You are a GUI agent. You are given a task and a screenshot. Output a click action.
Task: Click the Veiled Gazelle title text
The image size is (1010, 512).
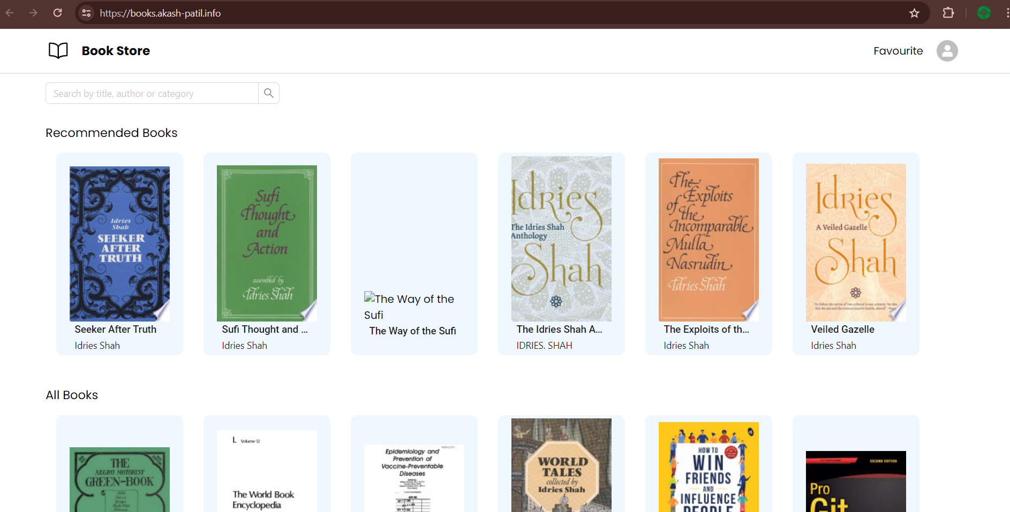843,330
